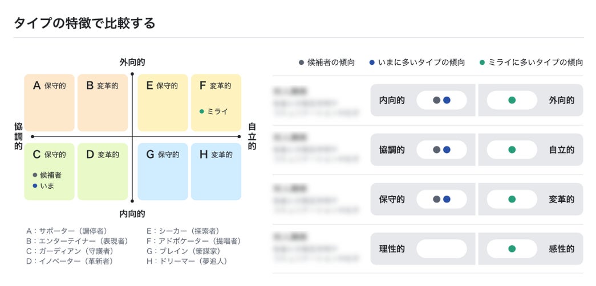This screenshot has height=286, width=596.
Task: Select the H 変革的 type tile
Action: (x=216, y=171)
